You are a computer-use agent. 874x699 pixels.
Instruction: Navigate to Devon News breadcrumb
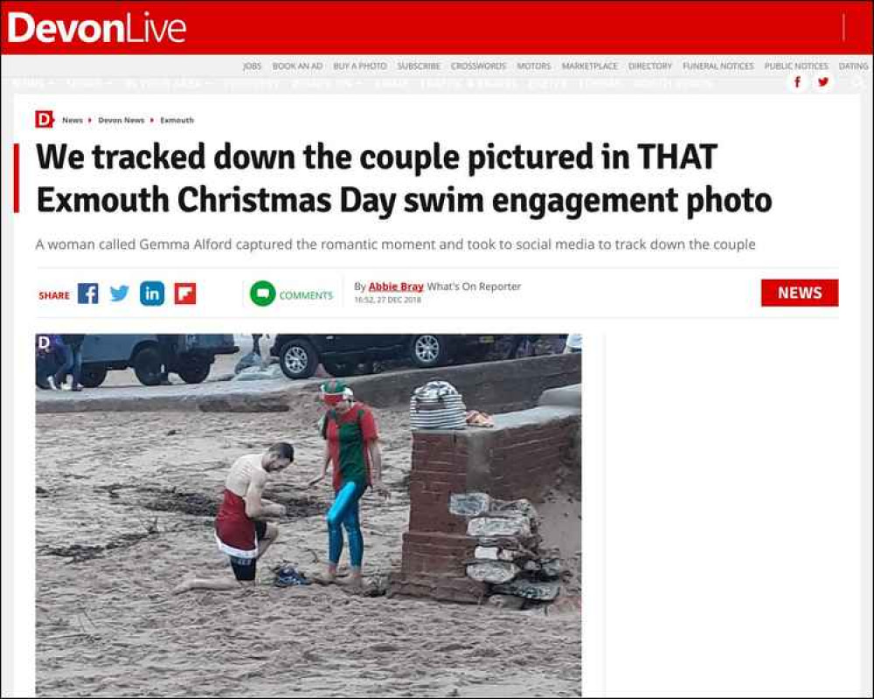pos(121,120)
